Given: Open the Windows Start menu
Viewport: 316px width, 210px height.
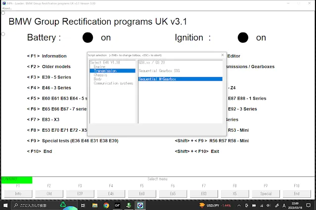Looking at the screenshot, I should point(5,206).
